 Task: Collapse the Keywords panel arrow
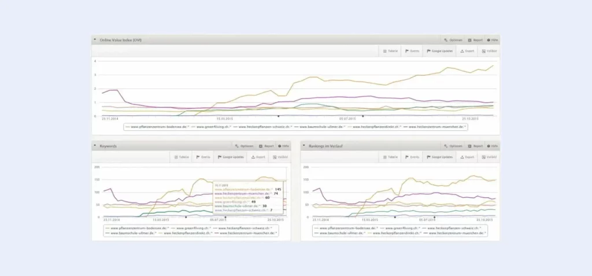[x=95, y=145]
